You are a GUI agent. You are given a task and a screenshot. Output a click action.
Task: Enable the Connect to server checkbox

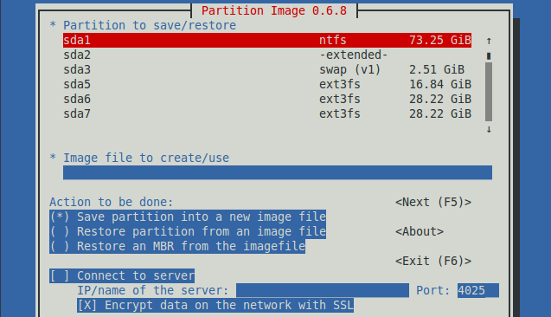tap(122, 275)
